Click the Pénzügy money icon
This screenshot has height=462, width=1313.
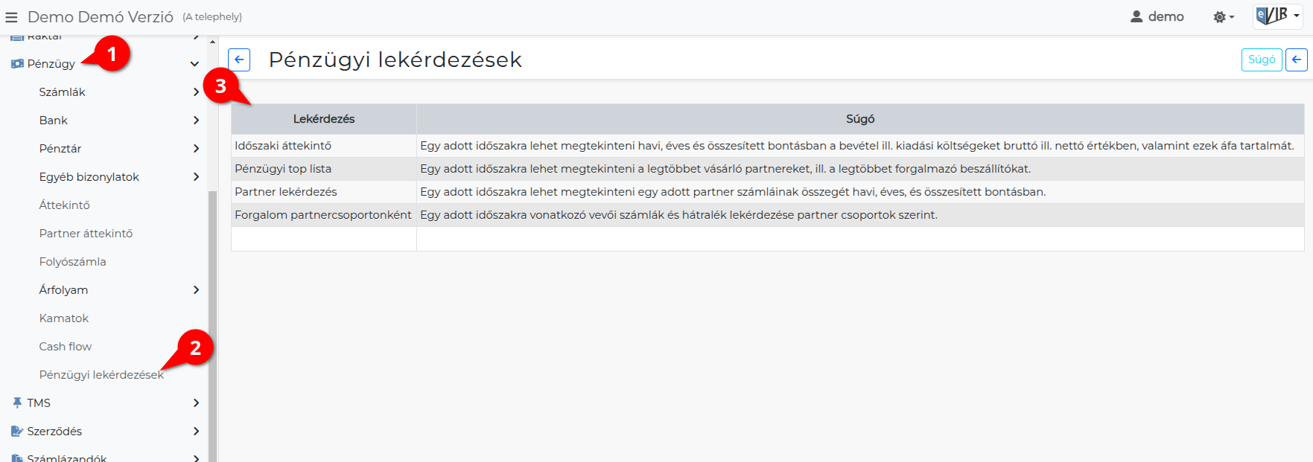point(17,64)
